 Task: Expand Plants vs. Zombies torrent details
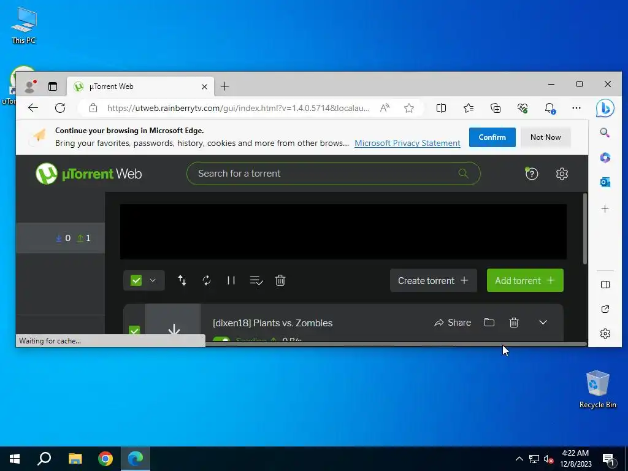(543, 323)
